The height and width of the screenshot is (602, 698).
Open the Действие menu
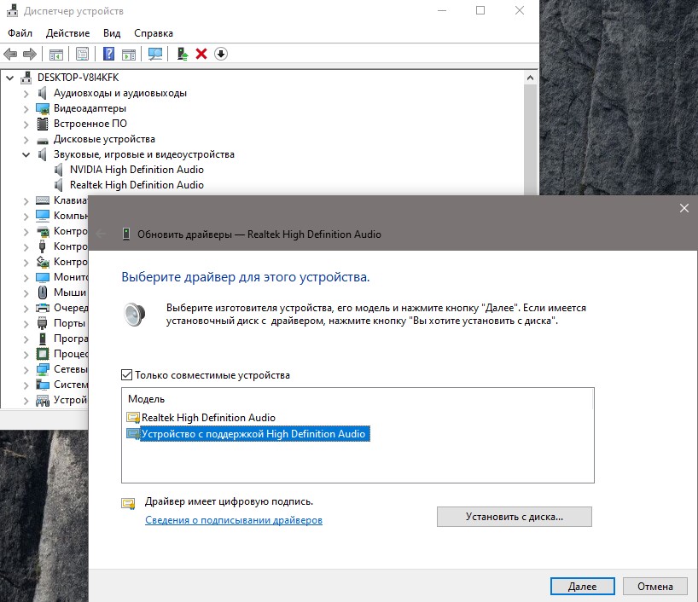pos(67,33)
